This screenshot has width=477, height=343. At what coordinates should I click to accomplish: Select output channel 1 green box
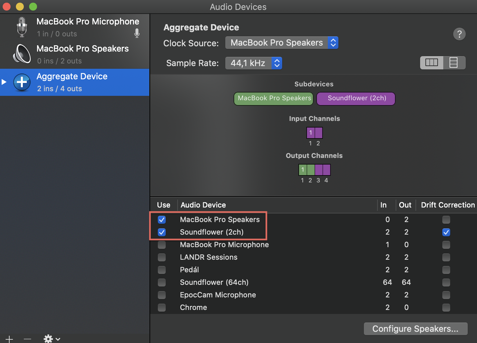pyautogui.click(x=303, y=170)
